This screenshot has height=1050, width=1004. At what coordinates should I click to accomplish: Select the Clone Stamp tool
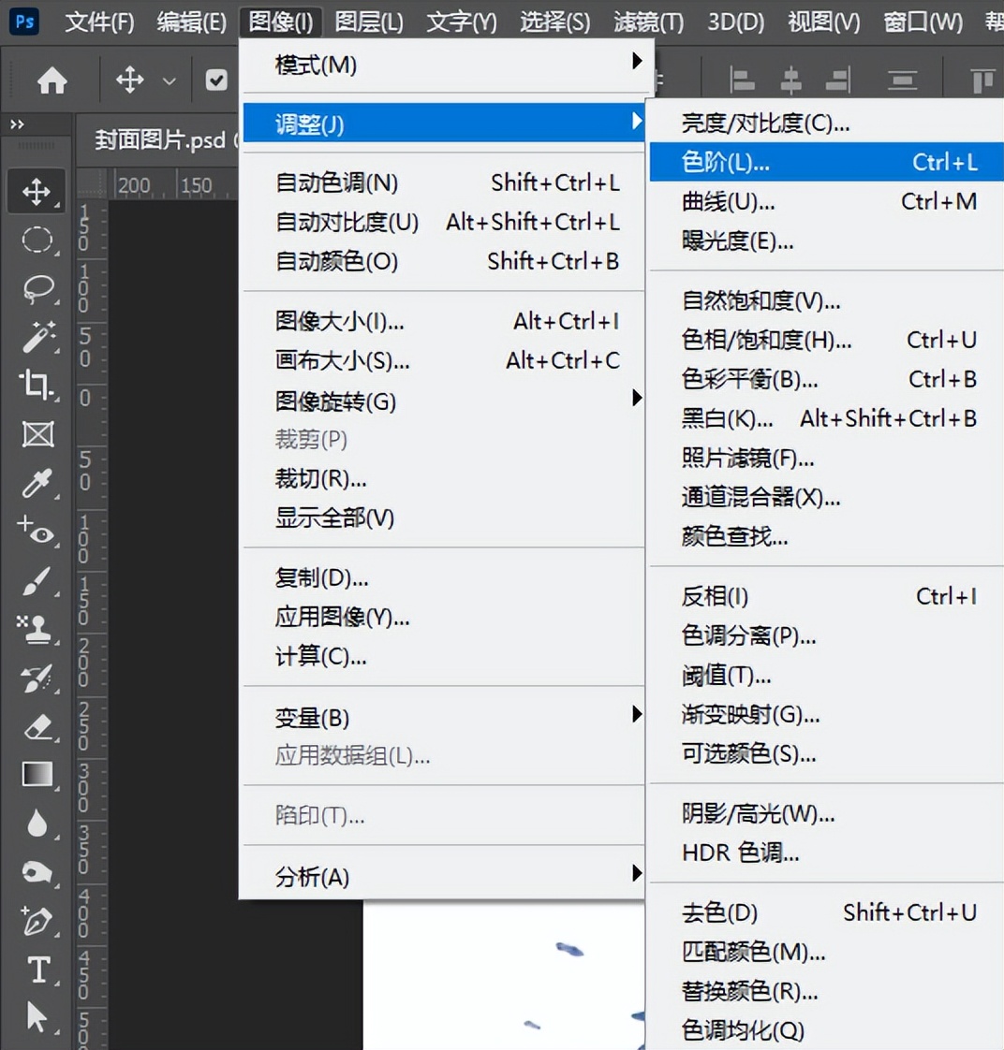[x=36, y=630]
